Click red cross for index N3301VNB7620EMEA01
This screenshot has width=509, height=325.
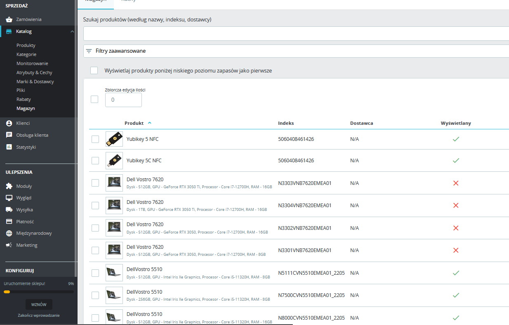[456, 250]
